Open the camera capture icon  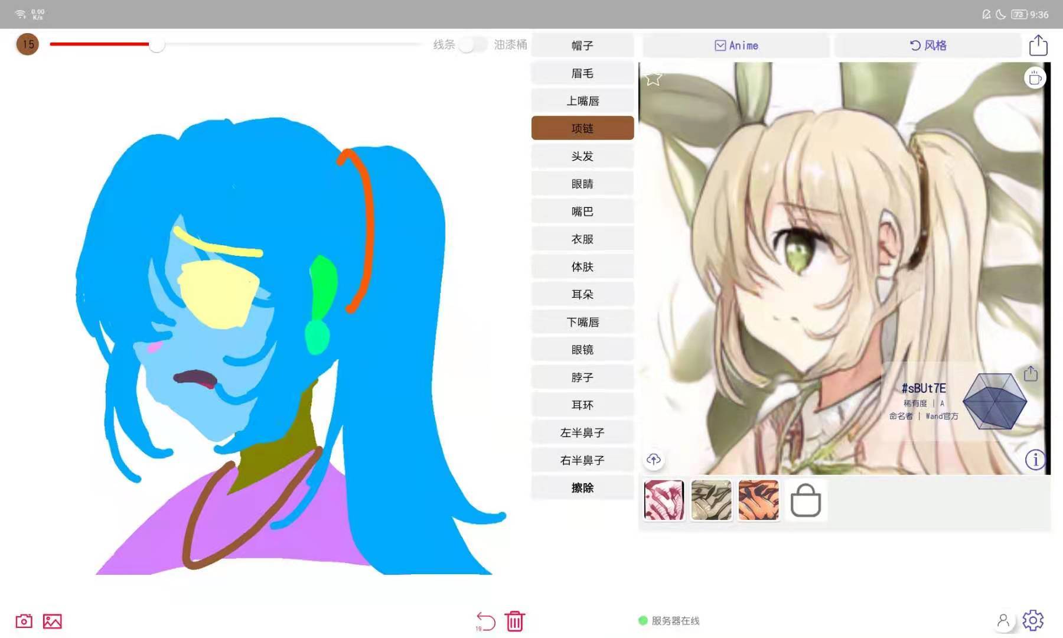click(x=24, y=621)
